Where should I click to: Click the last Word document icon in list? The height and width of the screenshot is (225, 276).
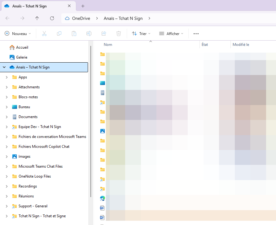[x=102, y=218]
